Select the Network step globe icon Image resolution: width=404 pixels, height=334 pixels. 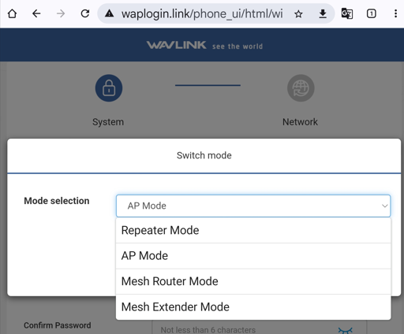pyautogui.click(x=301, y=88)
